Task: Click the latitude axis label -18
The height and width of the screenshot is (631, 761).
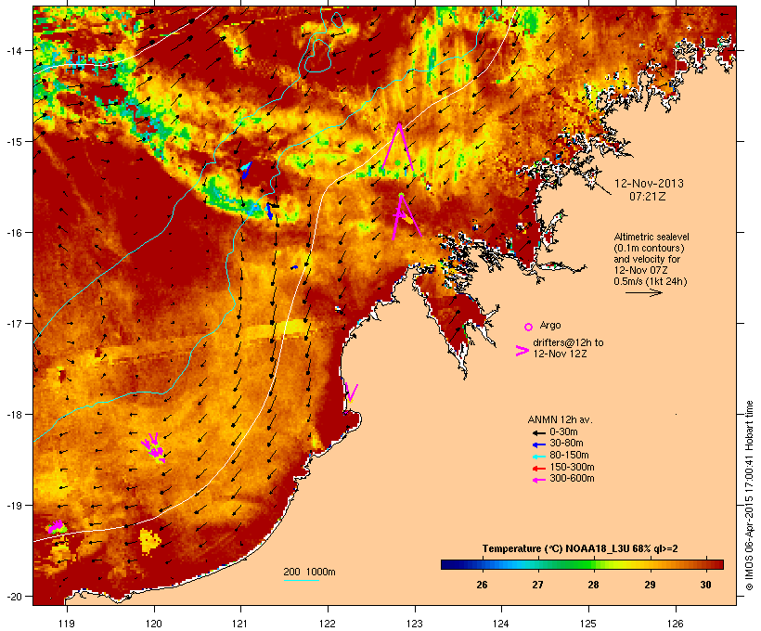Action: click(14, 415)
